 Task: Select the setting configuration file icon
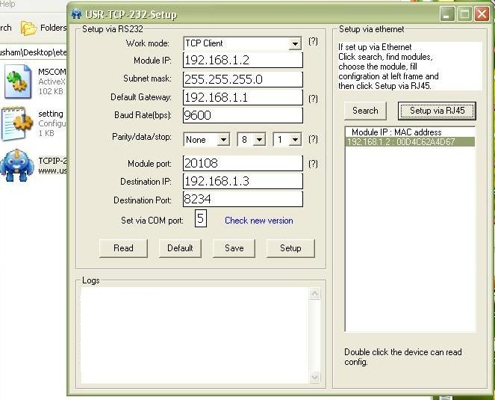point(17,123)
